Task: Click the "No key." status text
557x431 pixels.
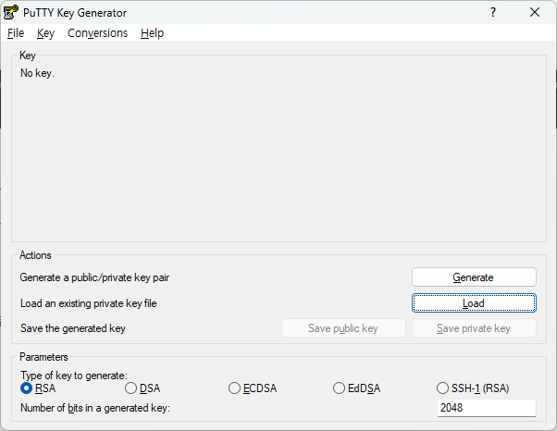Action: [37, 73]
